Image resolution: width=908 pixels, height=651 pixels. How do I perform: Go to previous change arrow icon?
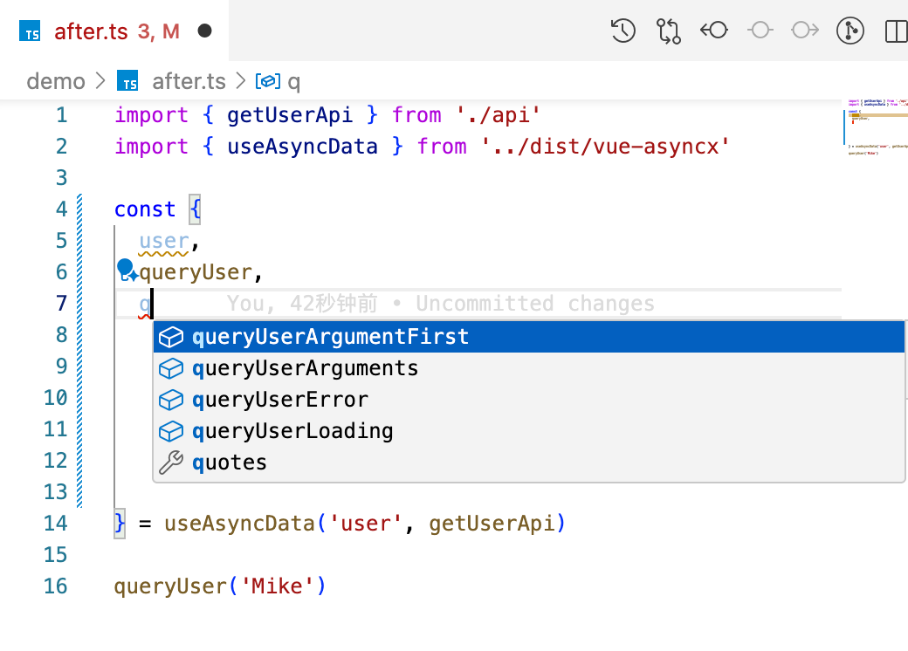click(714, 31)
